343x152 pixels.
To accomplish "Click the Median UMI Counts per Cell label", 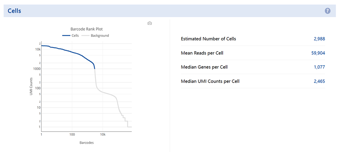I will point(210,81).
